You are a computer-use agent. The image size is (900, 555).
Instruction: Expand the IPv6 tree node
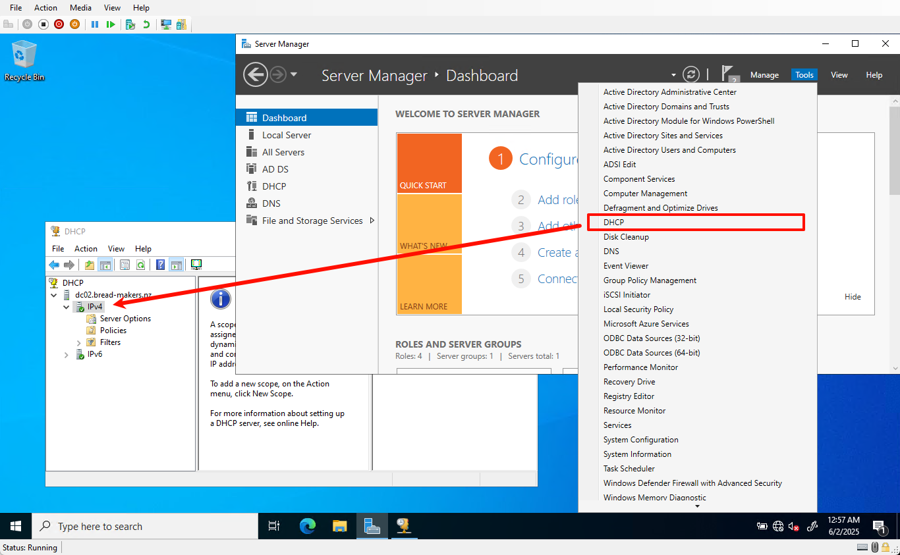click(x=66, y=354)
